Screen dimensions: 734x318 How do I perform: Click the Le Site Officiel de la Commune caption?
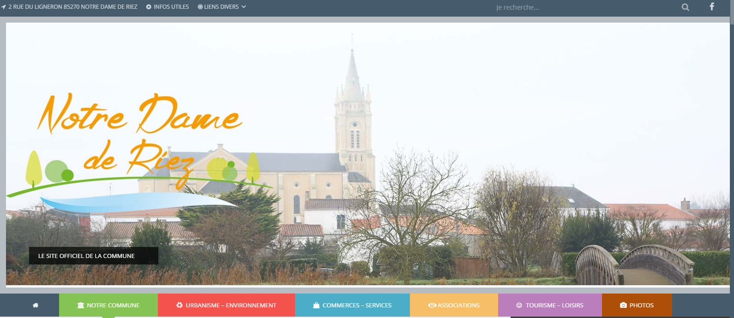click(x=94, y=256)
